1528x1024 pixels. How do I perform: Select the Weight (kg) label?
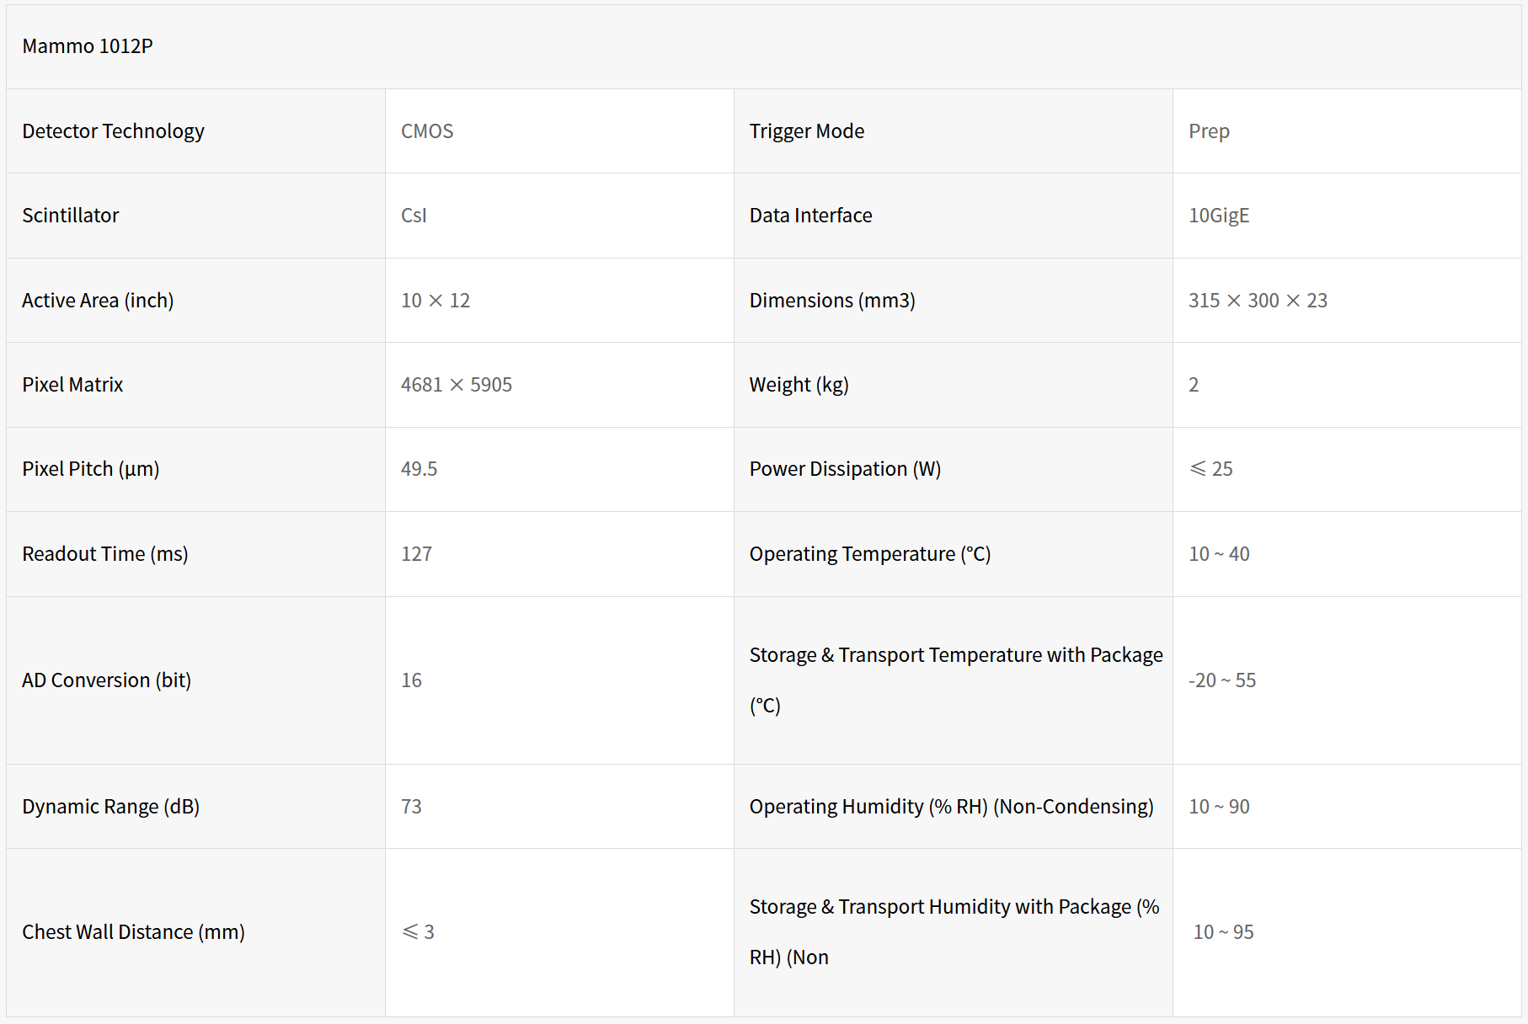799,385
